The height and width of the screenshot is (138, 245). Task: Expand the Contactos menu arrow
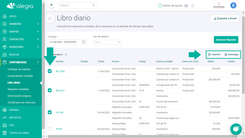(38, 39)
